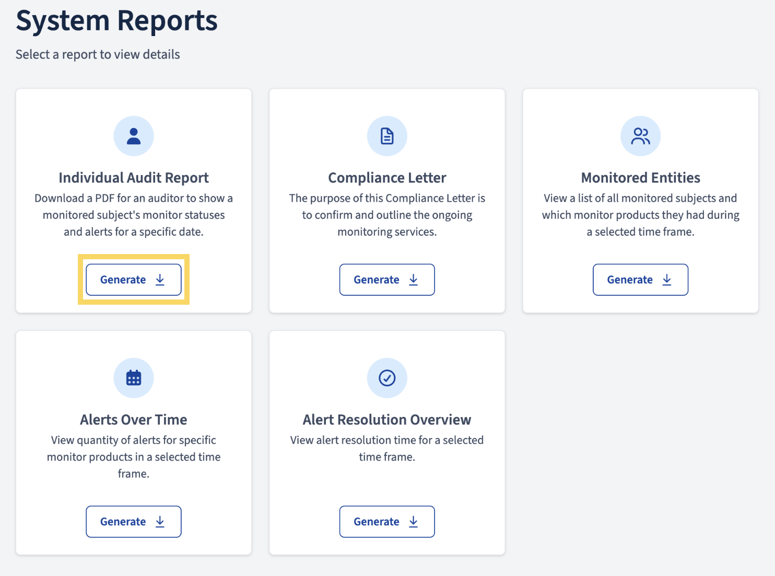Screen dimensions: 775x576
Task: Click the Alert Resolution Overview checkmark icon
Action: coord(387,378)
